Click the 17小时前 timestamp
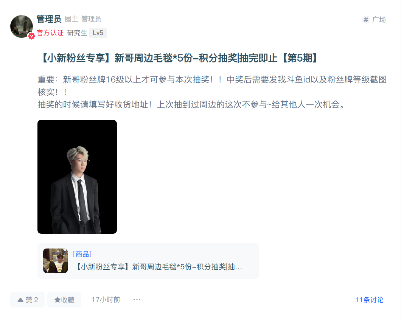 pyautogui.click(x=106, y=300)
